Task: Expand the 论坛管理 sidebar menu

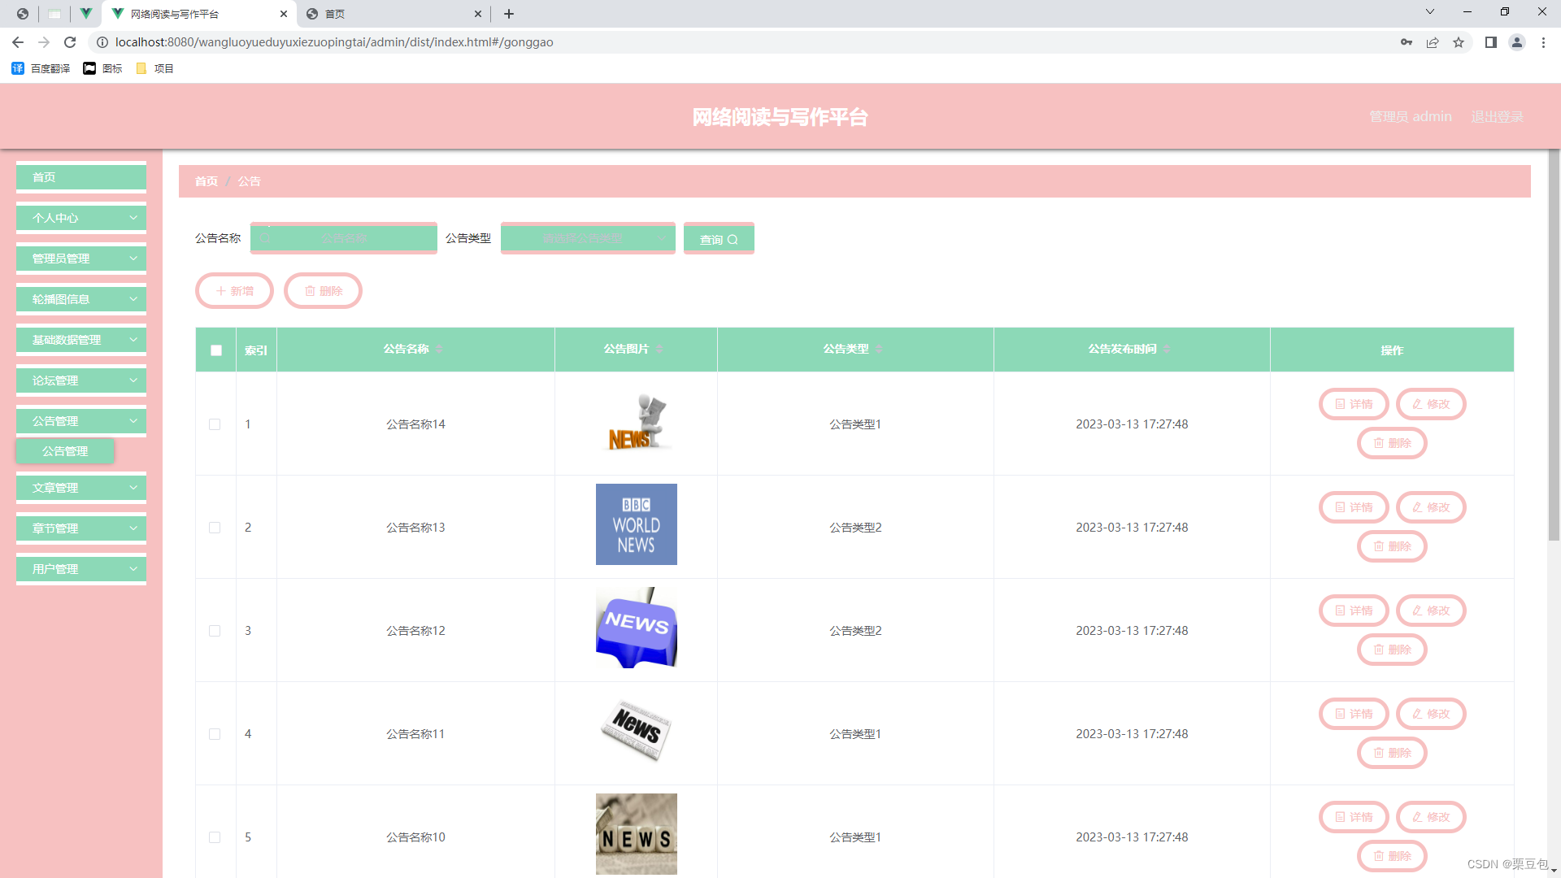Action: tap(81, 380)
